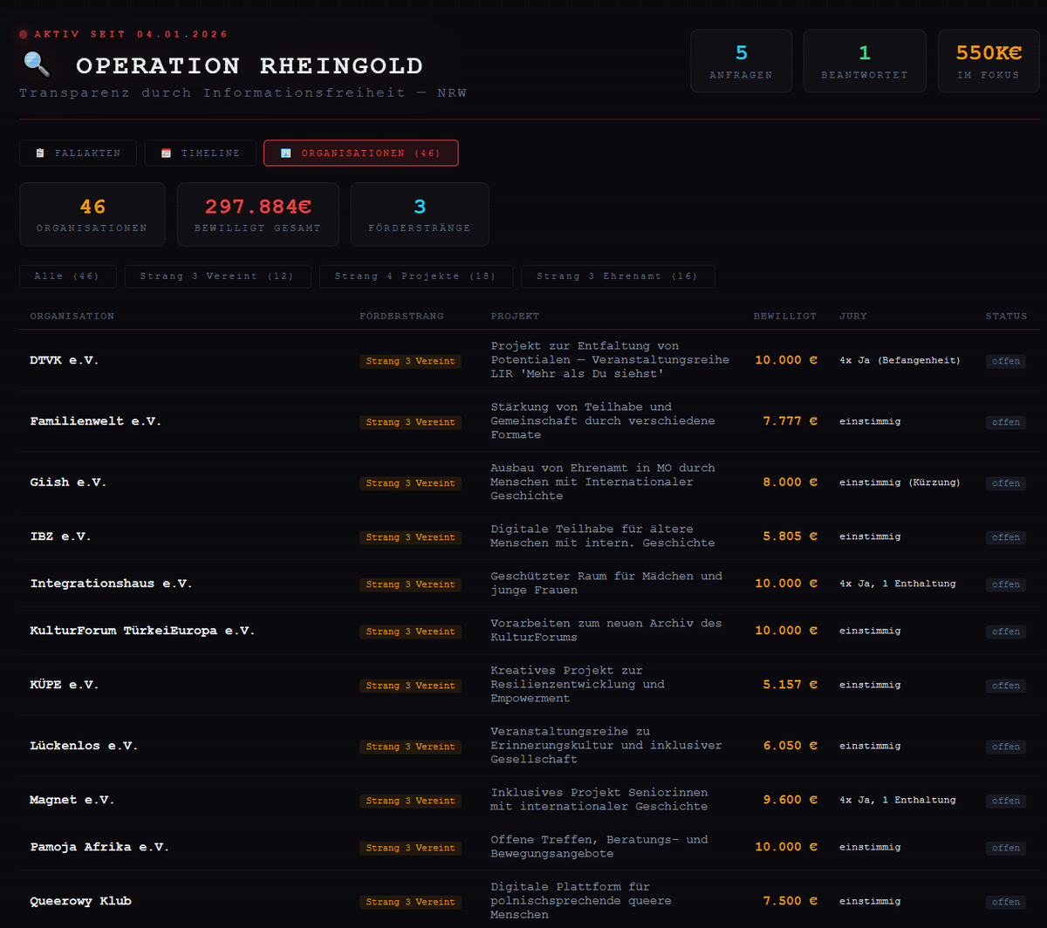The height and width of the screenshot is (928, 1047).
Task: Click 'Aktiv seit 04.01.2026' status text
Action: tap(132, 34)
